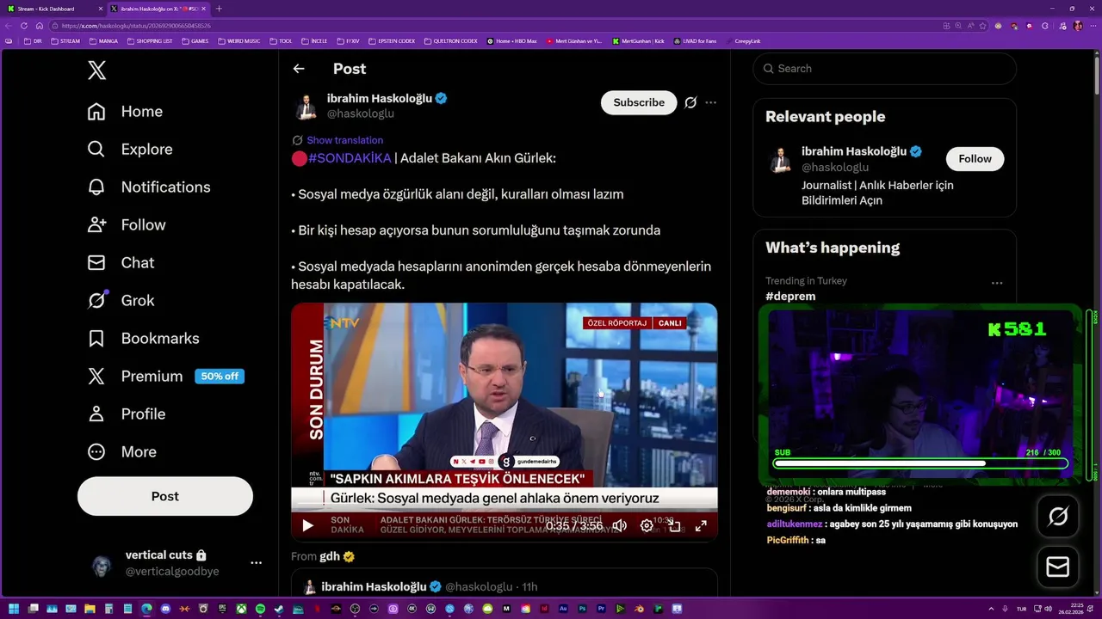Click the large Post compose button
This screenshot has width=1102, height=619.
[x=165, y=496]
